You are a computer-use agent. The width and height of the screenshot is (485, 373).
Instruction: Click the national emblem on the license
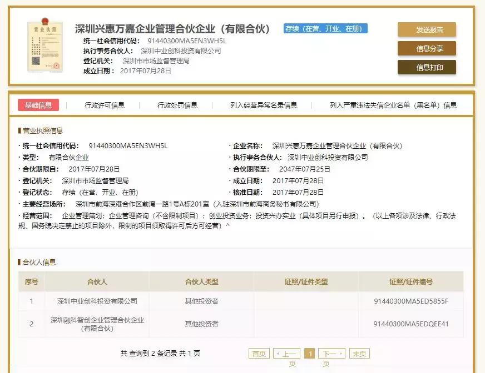(x=44, y=21)
